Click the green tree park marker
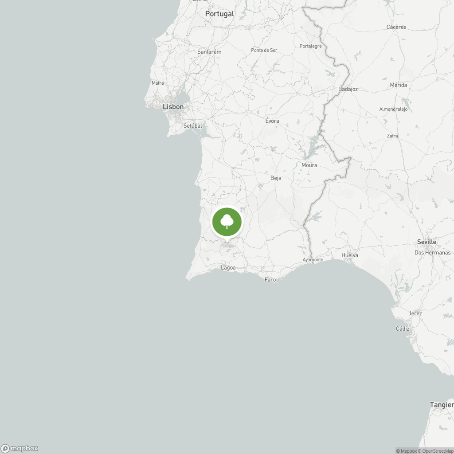Image resolution: width=454 pixels, height=454 pixels. click(x=227, y=223)
